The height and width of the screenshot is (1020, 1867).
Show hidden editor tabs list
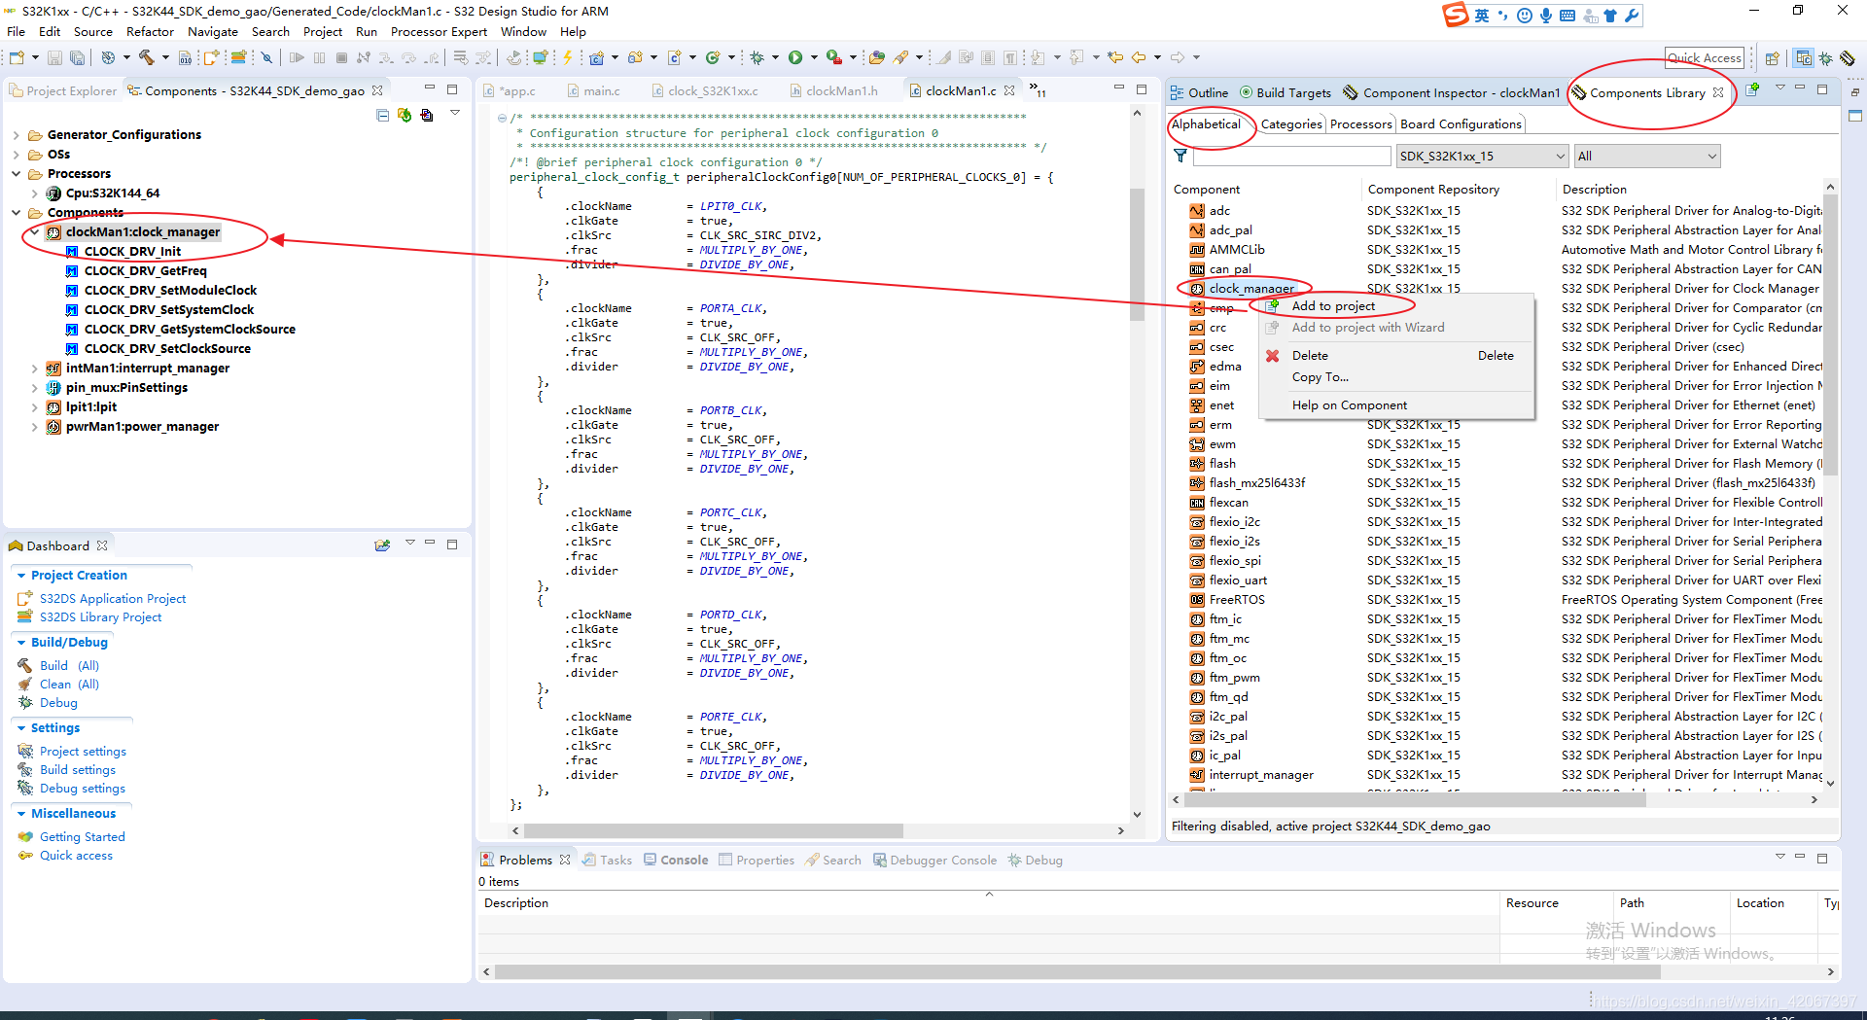pyautogui.click(x=1037, y=90)
